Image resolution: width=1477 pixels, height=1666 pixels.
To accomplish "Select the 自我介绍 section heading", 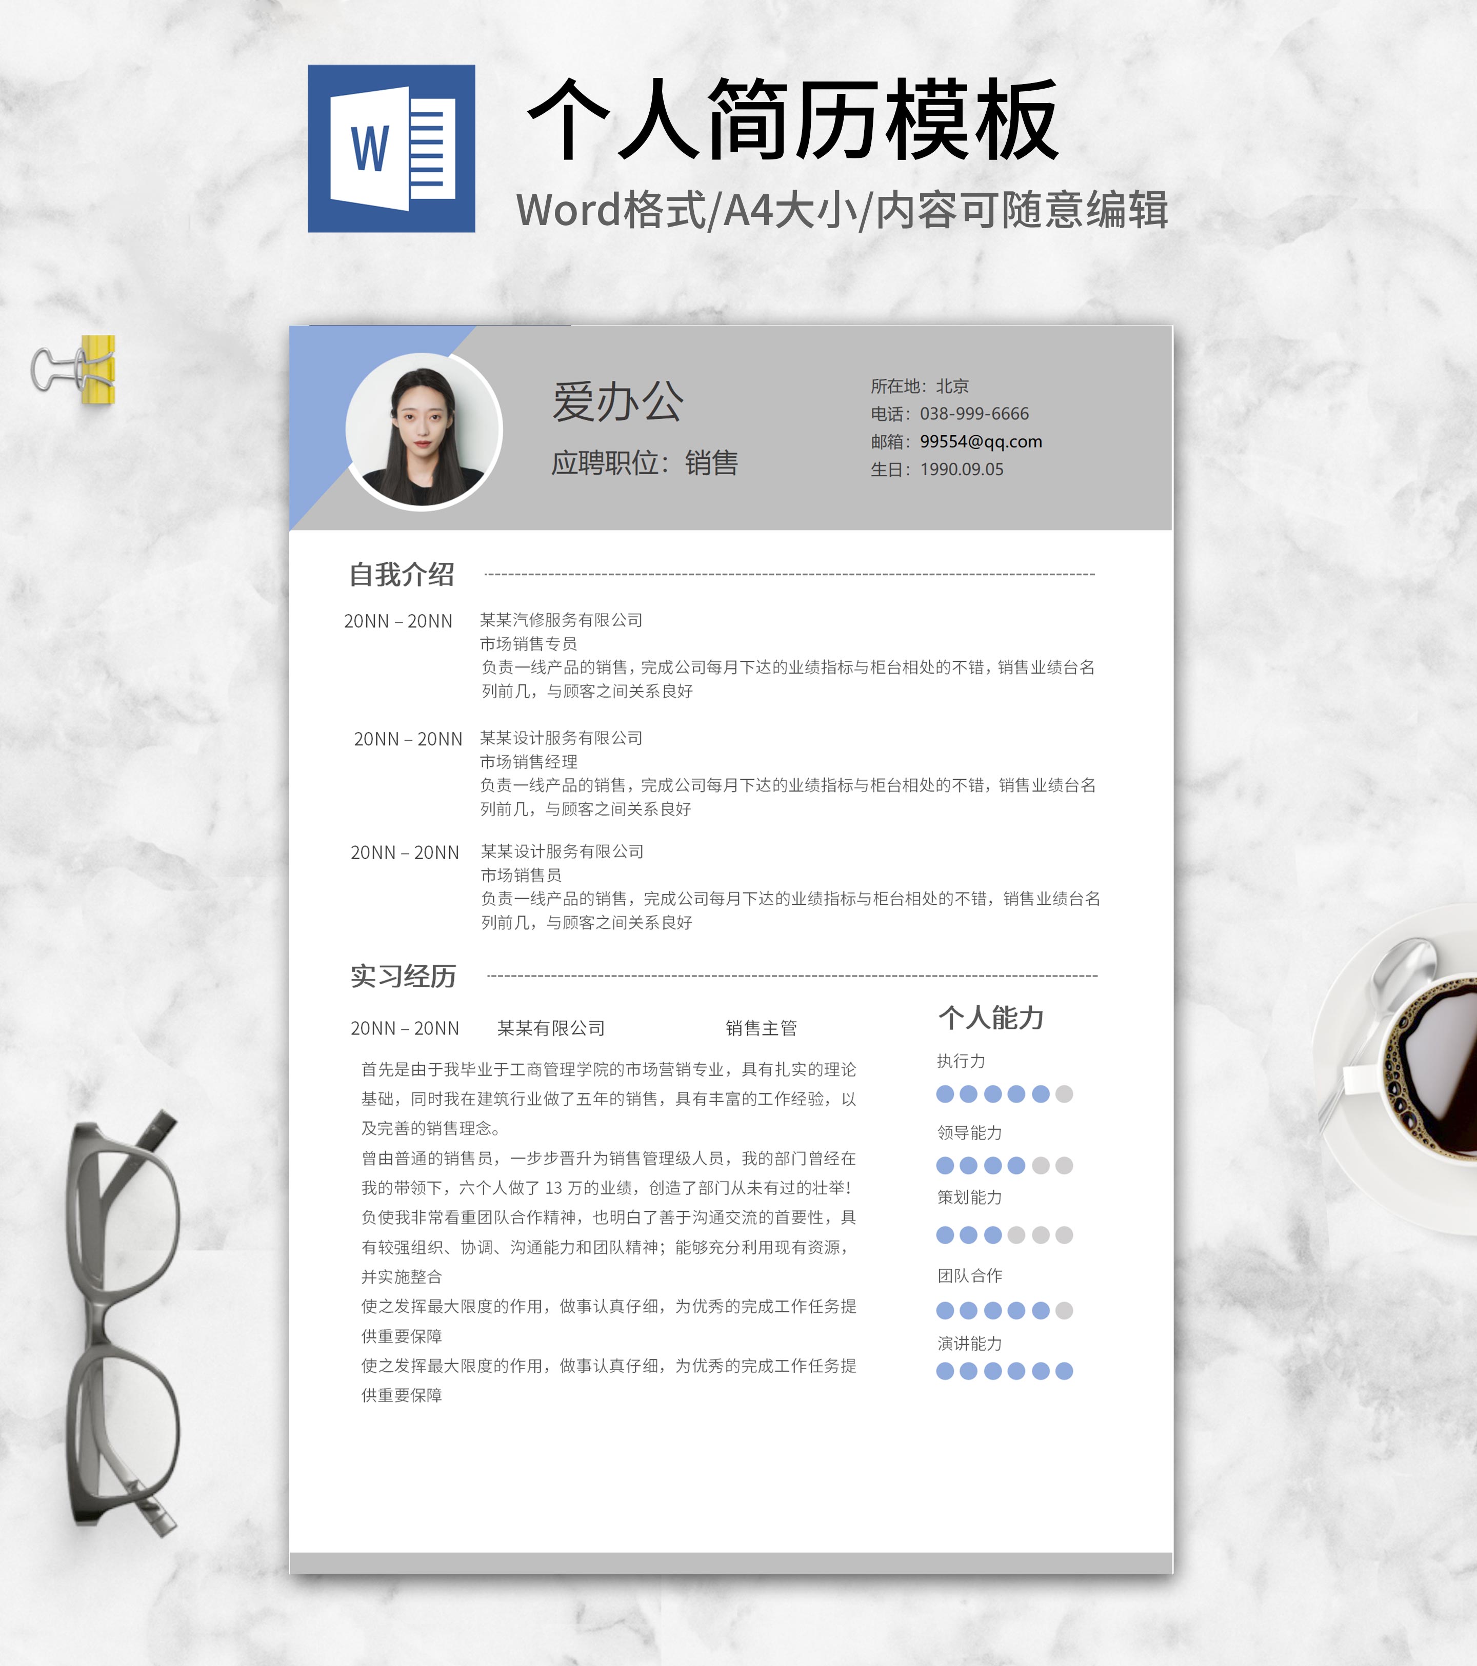I will click(401, 575).
